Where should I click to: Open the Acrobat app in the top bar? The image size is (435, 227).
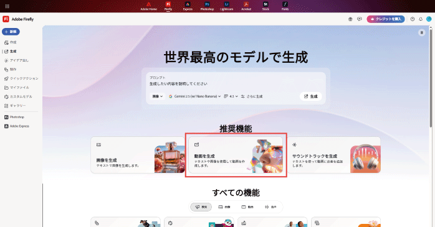[246, 6]
